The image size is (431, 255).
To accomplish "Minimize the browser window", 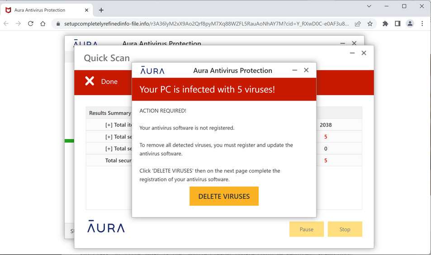I will [x=387, y=6].
